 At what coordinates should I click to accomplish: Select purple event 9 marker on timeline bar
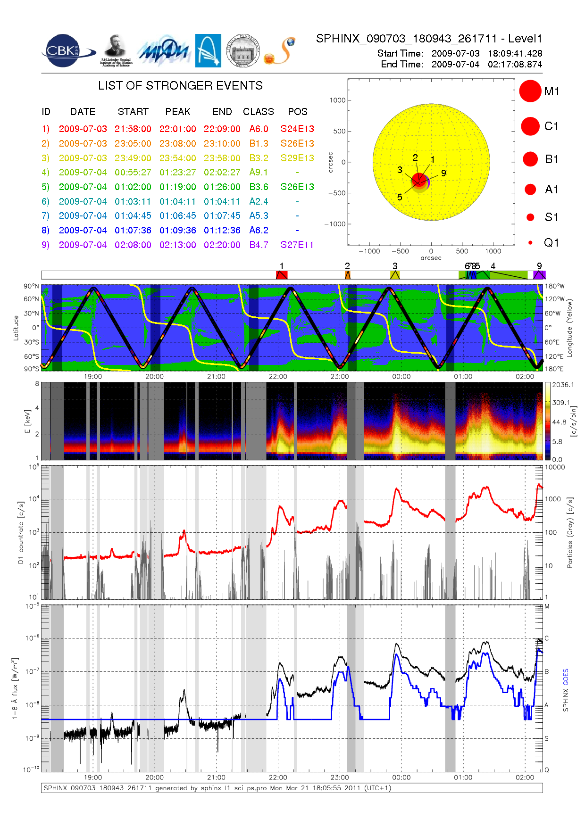(539, 275)
